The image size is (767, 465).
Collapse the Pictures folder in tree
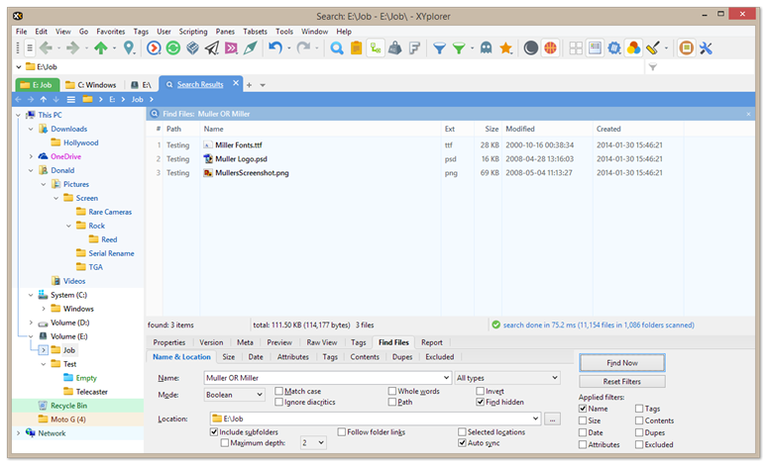tap(45, 184)
